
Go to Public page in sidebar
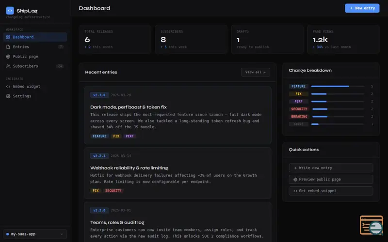(x=35, y=57)
